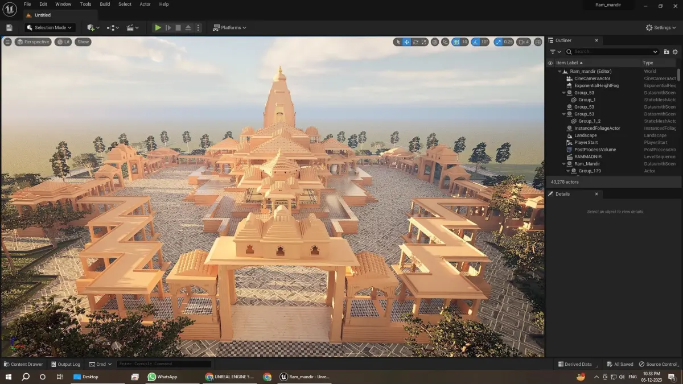The width and height of the screenshot is (683, 384).
Task: Open rotation snap value 10°
Action: coord(485,42)
